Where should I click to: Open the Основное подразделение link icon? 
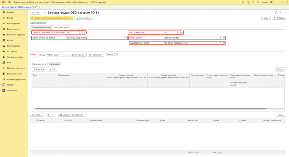[x=224, y=43]
